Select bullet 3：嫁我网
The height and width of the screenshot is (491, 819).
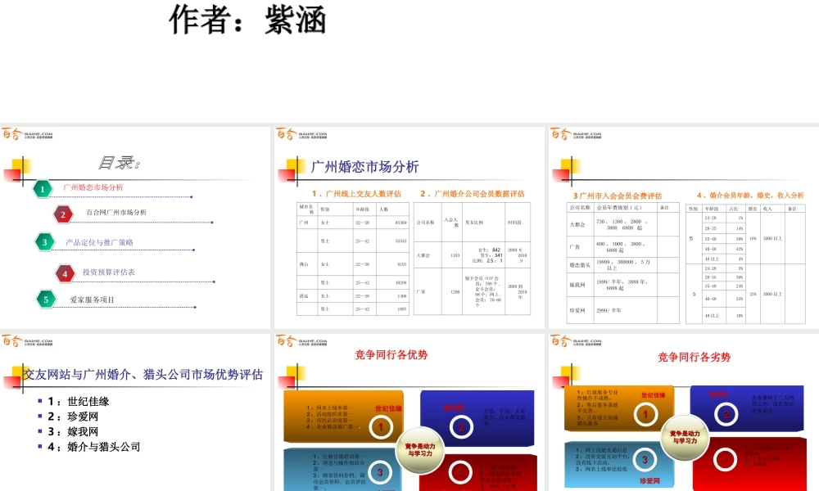[73, 431]
